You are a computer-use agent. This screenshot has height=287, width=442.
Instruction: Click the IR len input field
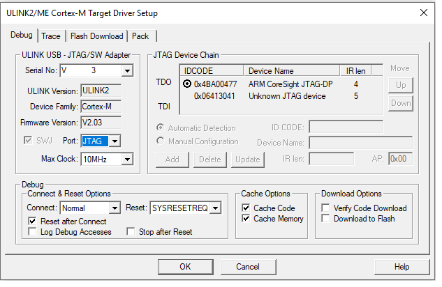pyautogui.click(x=331, y=159)
